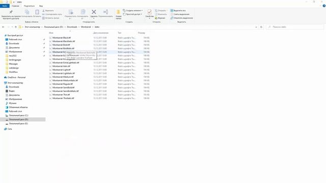The height and width of the screenshot is (183, 326).
Task: Switch to the Home (Главная) tab
Action: coord(15,6)
